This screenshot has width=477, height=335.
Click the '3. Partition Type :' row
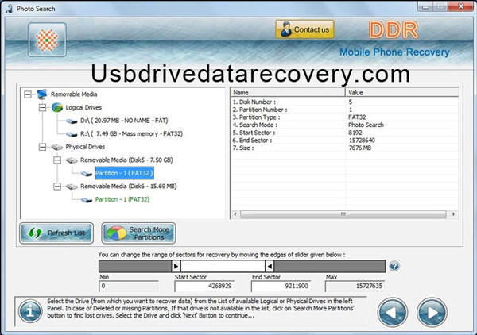point(344,117)
